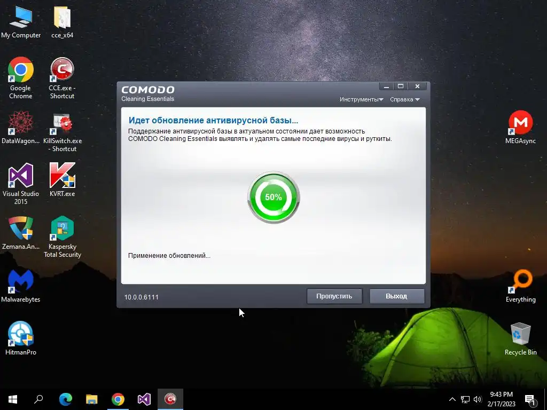Select the KVRT.exe desktop icon

(x=62, y=179)
